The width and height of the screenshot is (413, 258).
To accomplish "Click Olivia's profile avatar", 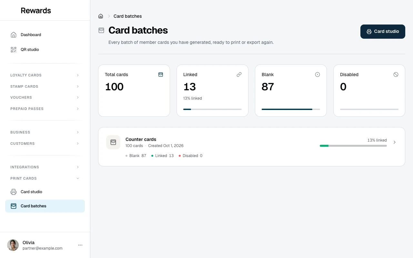I will tap(13, 245).
